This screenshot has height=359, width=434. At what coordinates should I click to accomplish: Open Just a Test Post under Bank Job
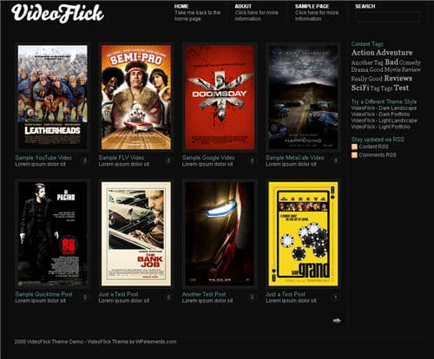coord(118,294)
